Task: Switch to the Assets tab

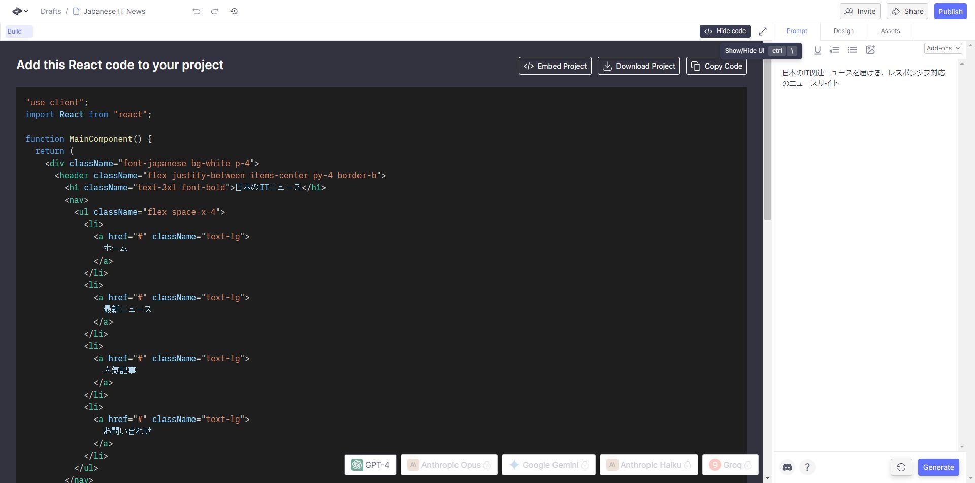Action: [x=890, y=31]
